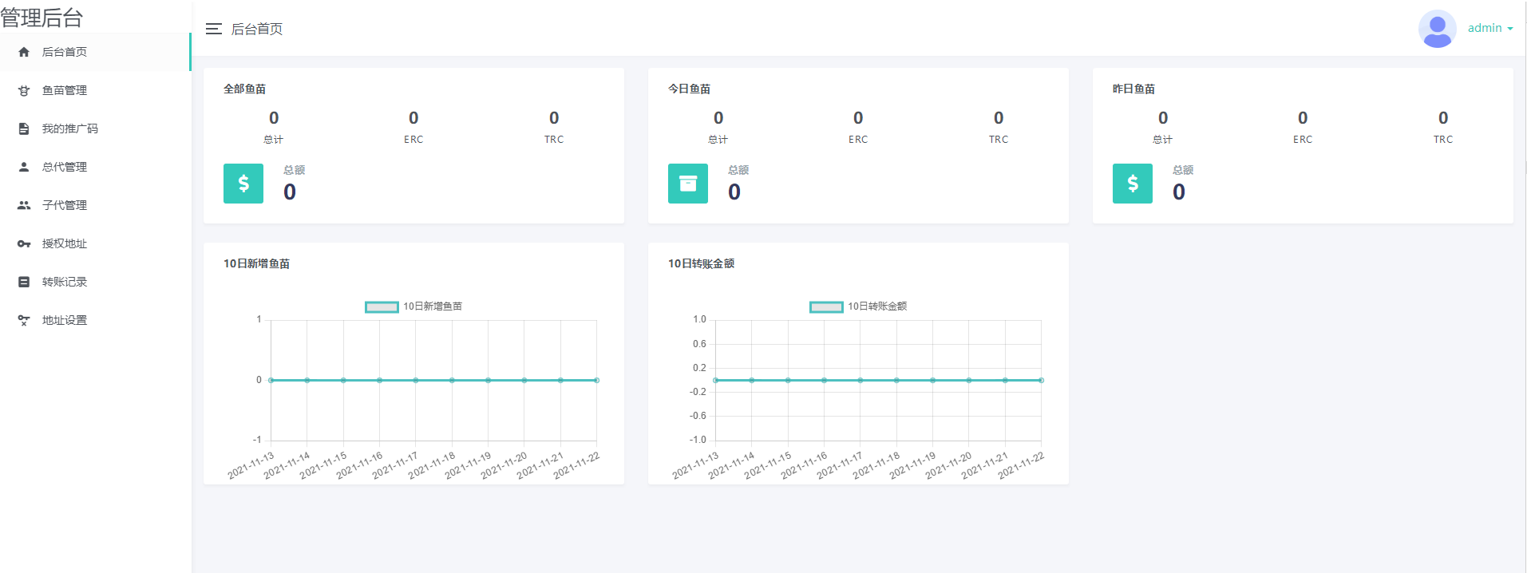Click the key icon for 授权地址
Screen dimensions: 1527x573
click(24, 243)
